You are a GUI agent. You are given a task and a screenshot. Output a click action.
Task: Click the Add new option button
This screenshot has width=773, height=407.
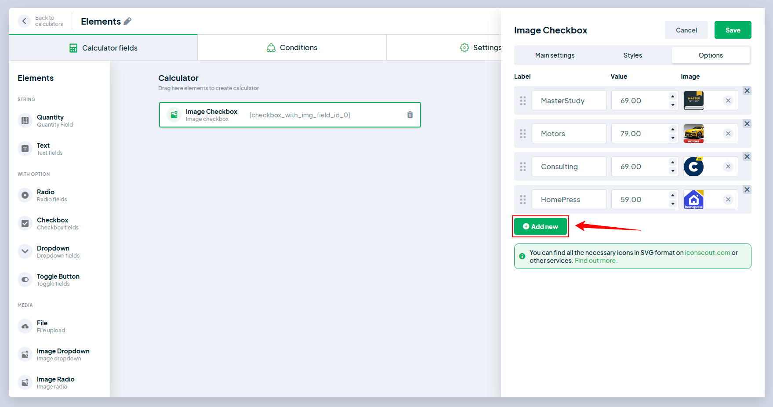(540, 226)
